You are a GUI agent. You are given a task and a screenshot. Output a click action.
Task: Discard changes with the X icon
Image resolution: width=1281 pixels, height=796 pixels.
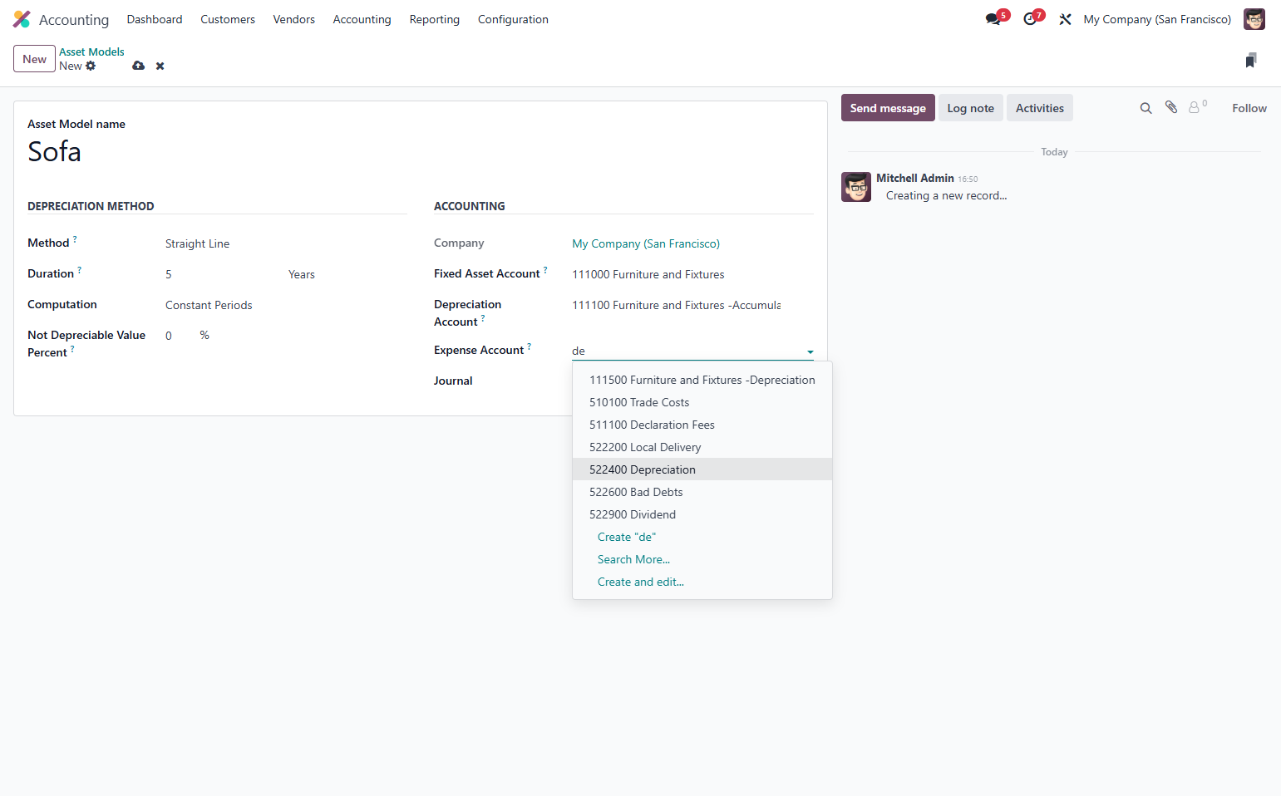click(x=160, y=66)
